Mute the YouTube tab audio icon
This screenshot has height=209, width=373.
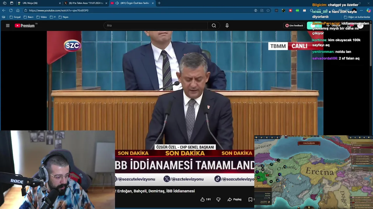(x=117, y=3)
